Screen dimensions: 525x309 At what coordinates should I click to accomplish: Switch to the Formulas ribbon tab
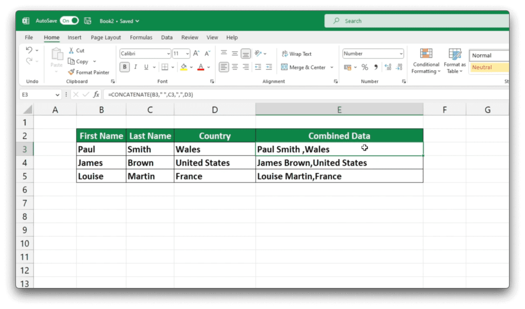141,37
